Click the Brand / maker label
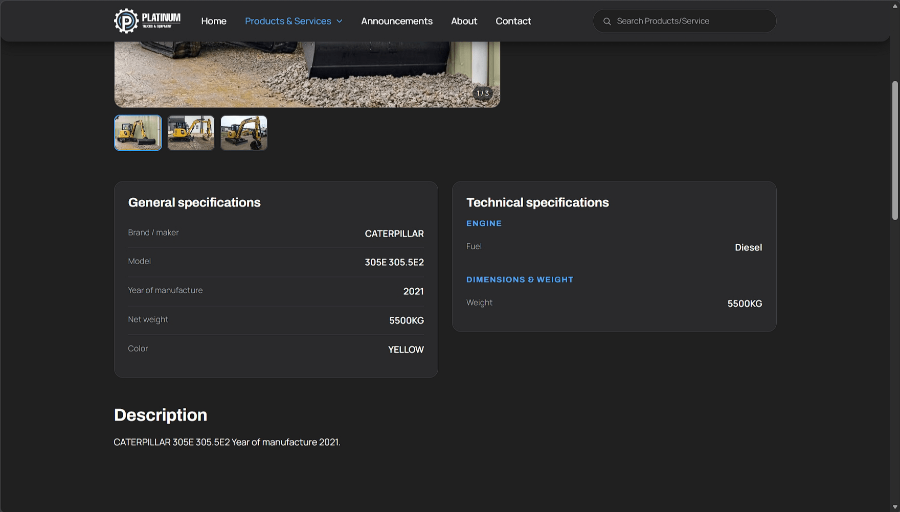The height and width of the screenshot is (512, 900). click(x=153, y=232)
